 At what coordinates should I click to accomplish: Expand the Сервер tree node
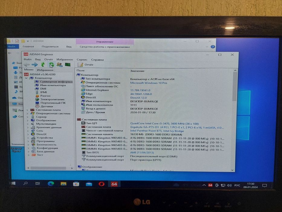tap(28, 117)
